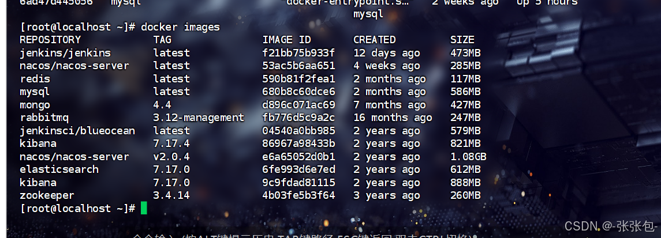Click image ID 680b8c60dce6
Image resolution: width=661 pixels, height=238 pixels.
tap(298, 92)
